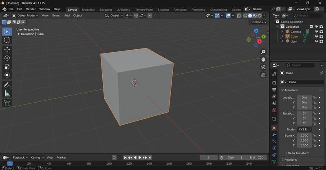
Task: Select the Measure tool
Action: point(7,93)
